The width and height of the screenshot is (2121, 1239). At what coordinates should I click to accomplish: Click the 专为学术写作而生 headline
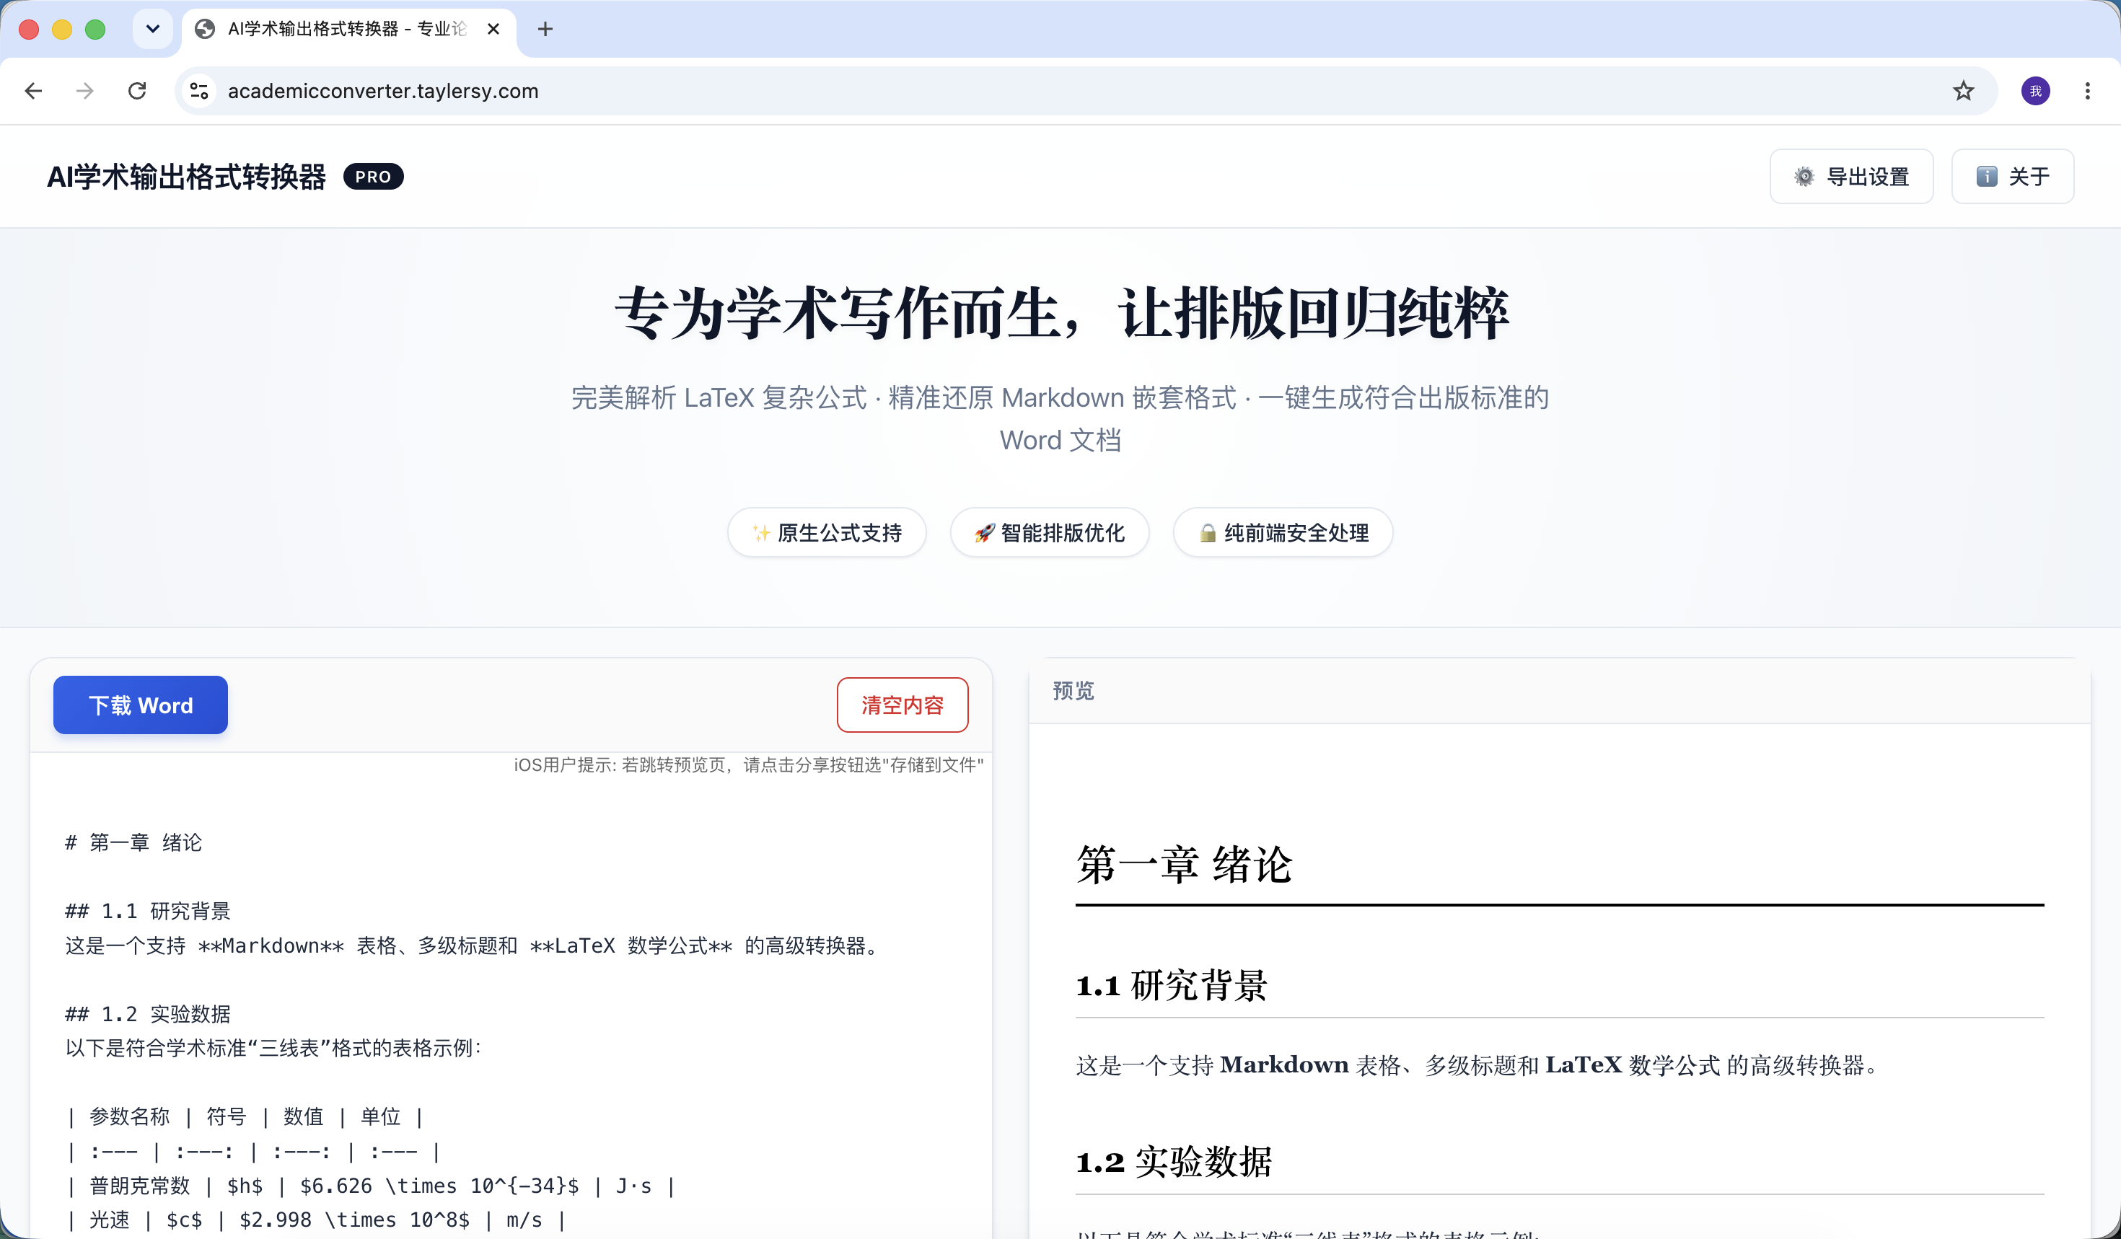point(1060,314)
